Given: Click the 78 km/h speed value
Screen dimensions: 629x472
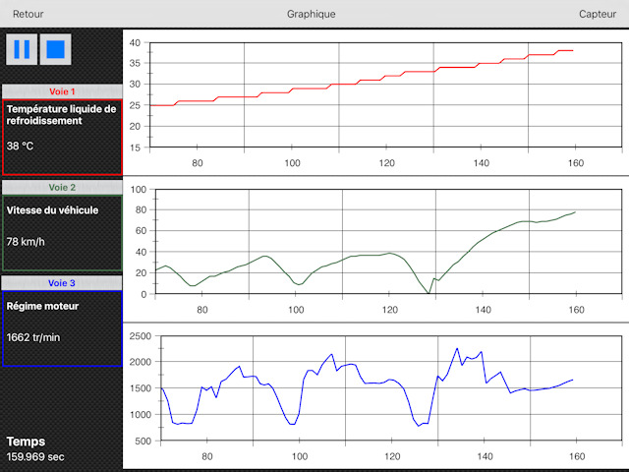Looking at the screenshot, I should pyautogui.click(x=24, y=241).
